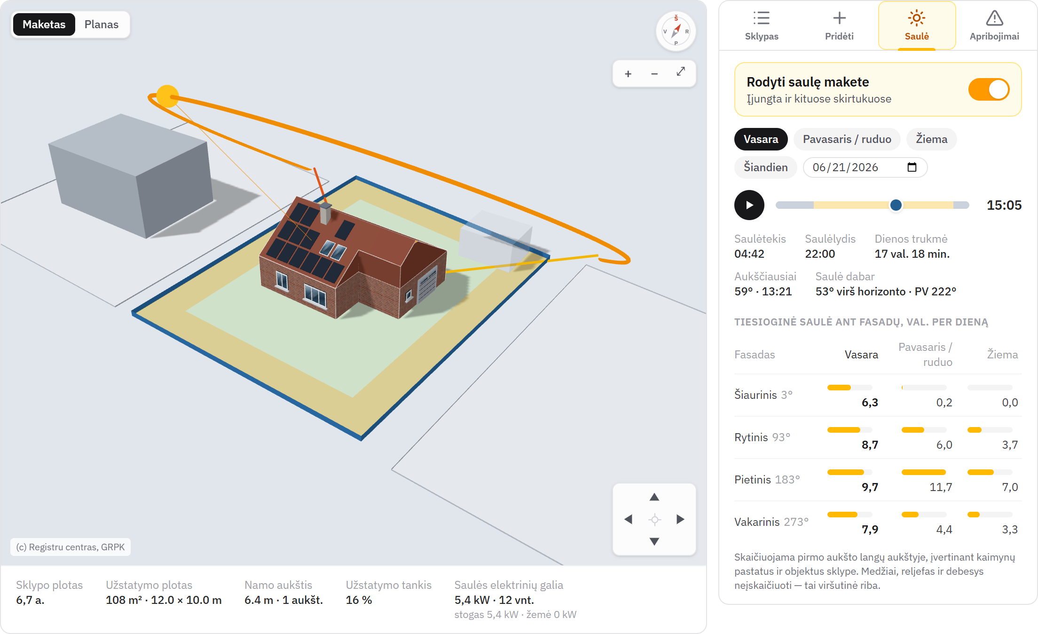
Task: Pan the view up with arrow
Action: coord(654,497)
